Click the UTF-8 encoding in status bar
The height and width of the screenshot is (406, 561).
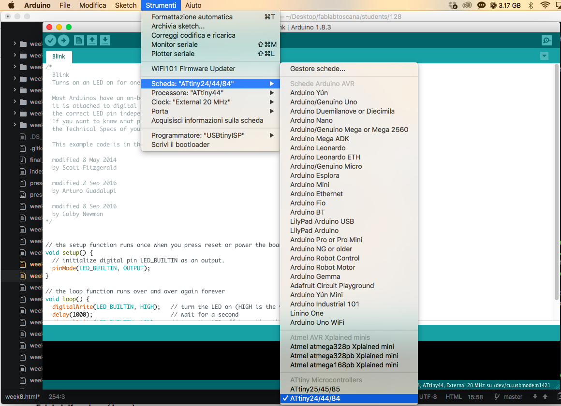[x=428, y=397]
